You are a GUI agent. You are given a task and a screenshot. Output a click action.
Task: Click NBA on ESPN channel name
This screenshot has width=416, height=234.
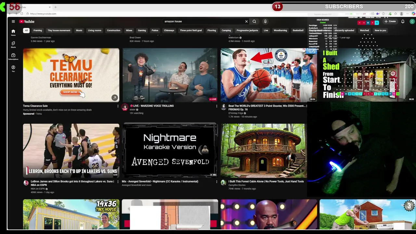click(38, 188)
